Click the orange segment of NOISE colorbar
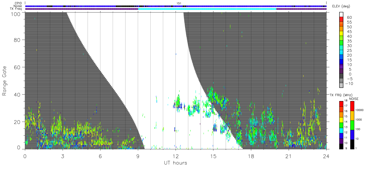 coord(352,115)
